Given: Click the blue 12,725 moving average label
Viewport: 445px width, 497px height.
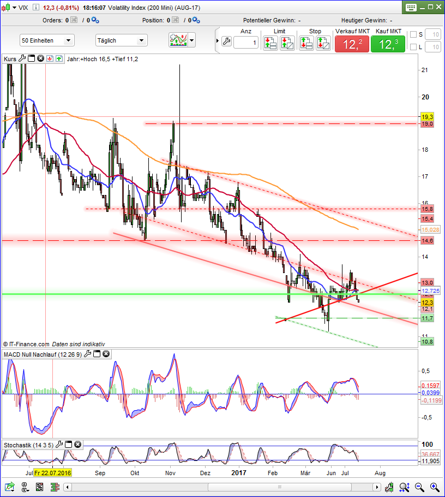Looking at the screenshot, I should (x=430, y=291).
